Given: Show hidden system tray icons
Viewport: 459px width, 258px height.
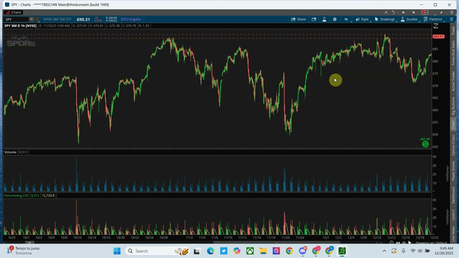Looking at the screenshot, I should pos(384,251).
